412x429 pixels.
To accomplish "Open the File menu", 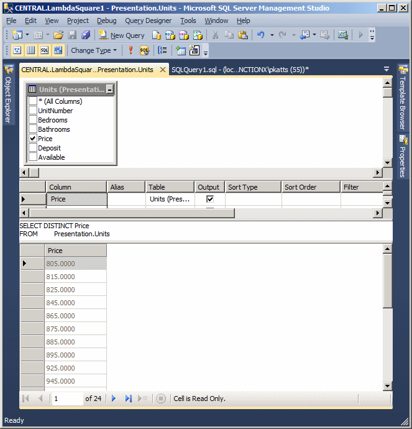I will [x=11, y=21].
